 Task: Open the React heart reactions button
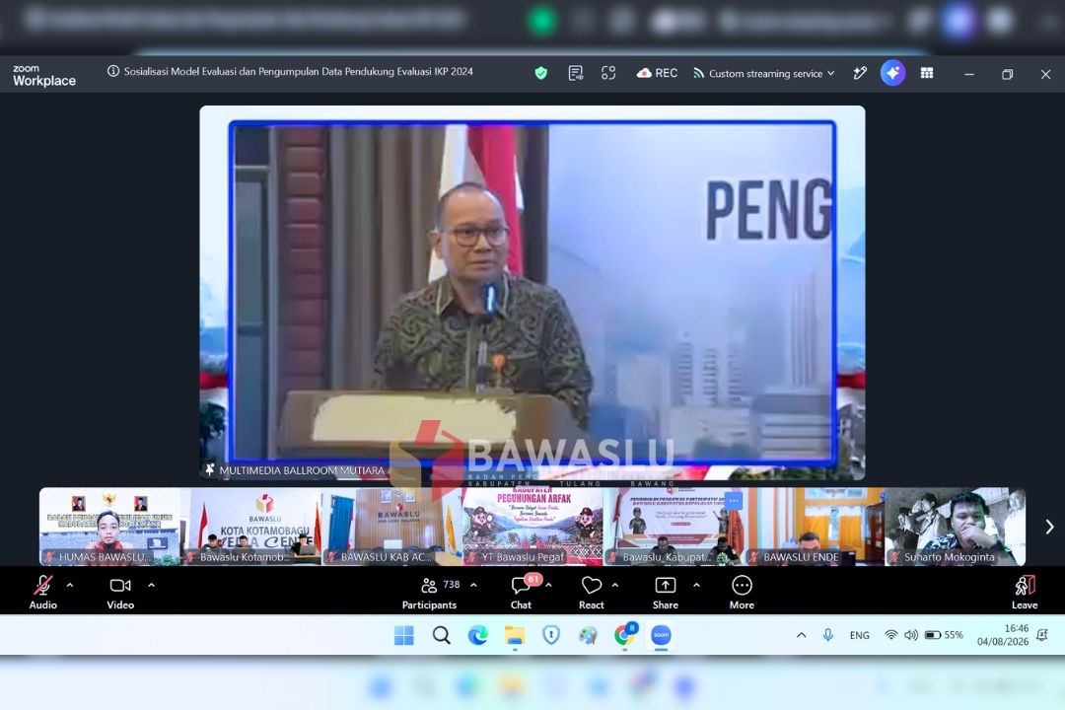point(591,592)
